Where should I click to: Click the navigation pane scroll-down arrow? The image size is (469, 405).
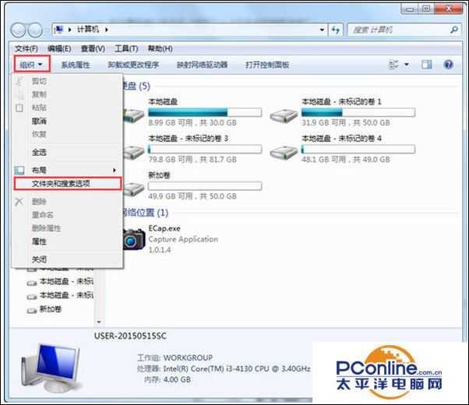(99, 322)
